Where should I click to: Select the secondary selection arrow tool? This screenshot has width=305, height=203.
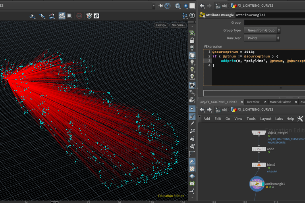(42, 16)
